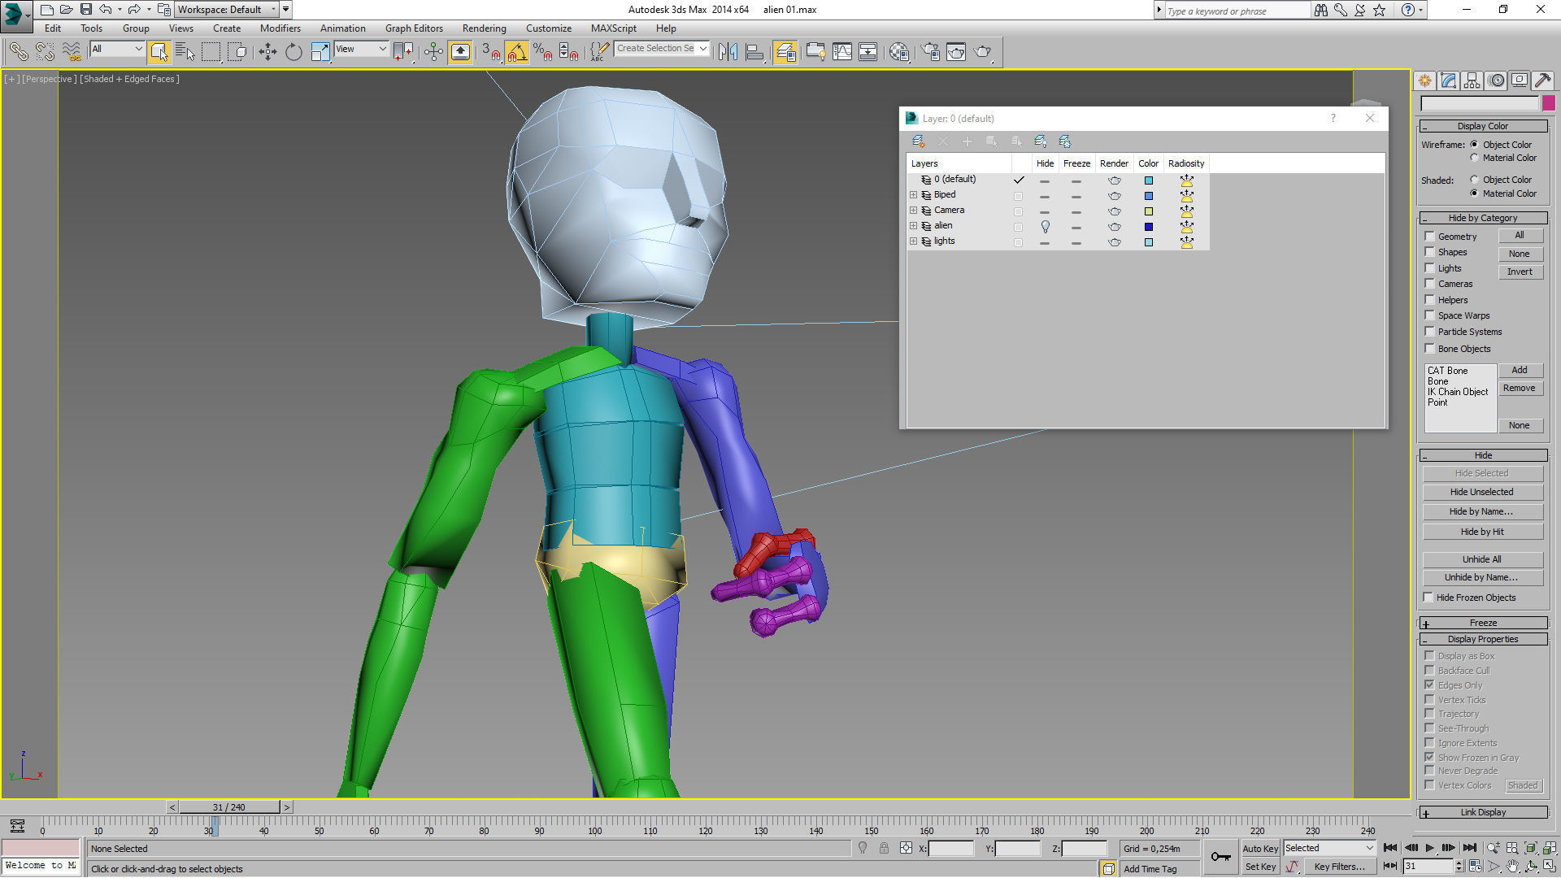The width and height of the screenshot is (1561, 878).
Task: Open the Modify command panel tab
Action: 1448,80
